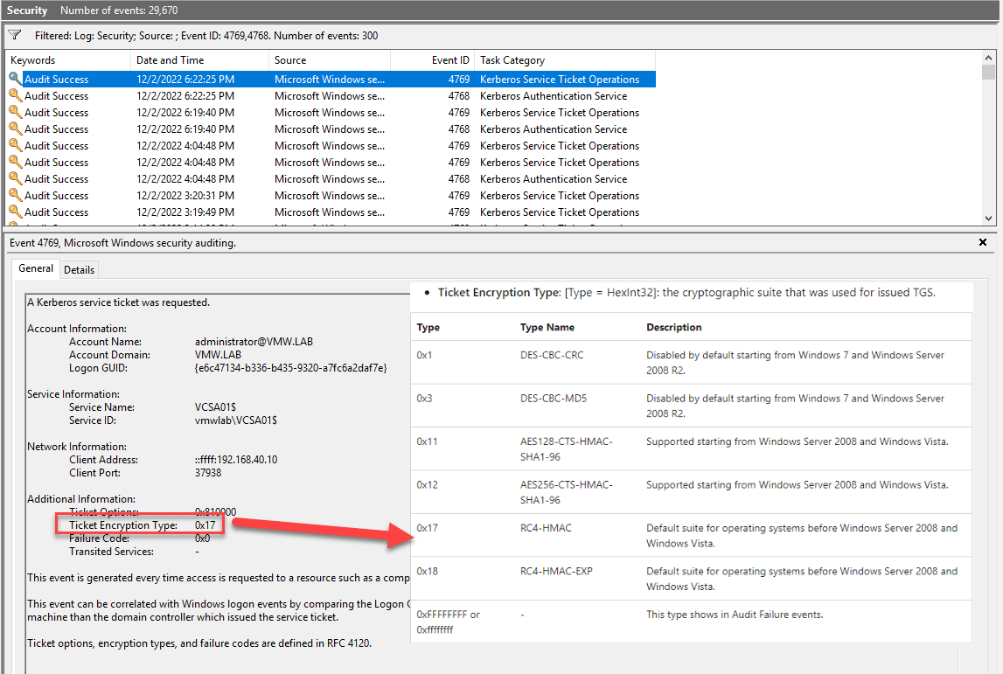Viewport: 1003px width, 674px height.
Task: Select the General tab
Action: [x=35, y=269]
